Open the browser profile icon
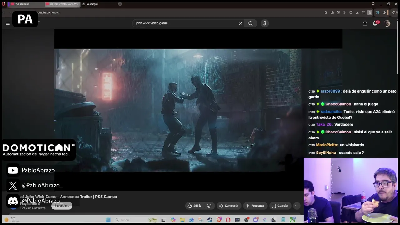 point(370,12)
